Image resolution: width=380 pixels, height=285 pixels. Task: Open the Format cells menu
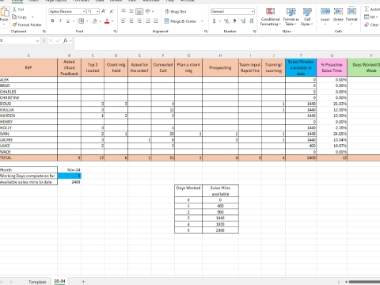click(x=351, y=16)
